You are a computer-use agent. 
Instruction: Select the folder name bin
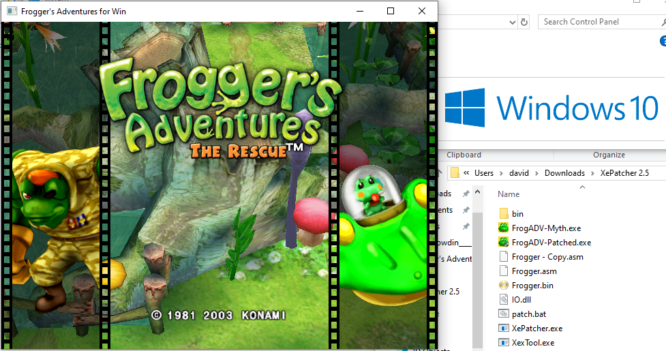[517, 214]
